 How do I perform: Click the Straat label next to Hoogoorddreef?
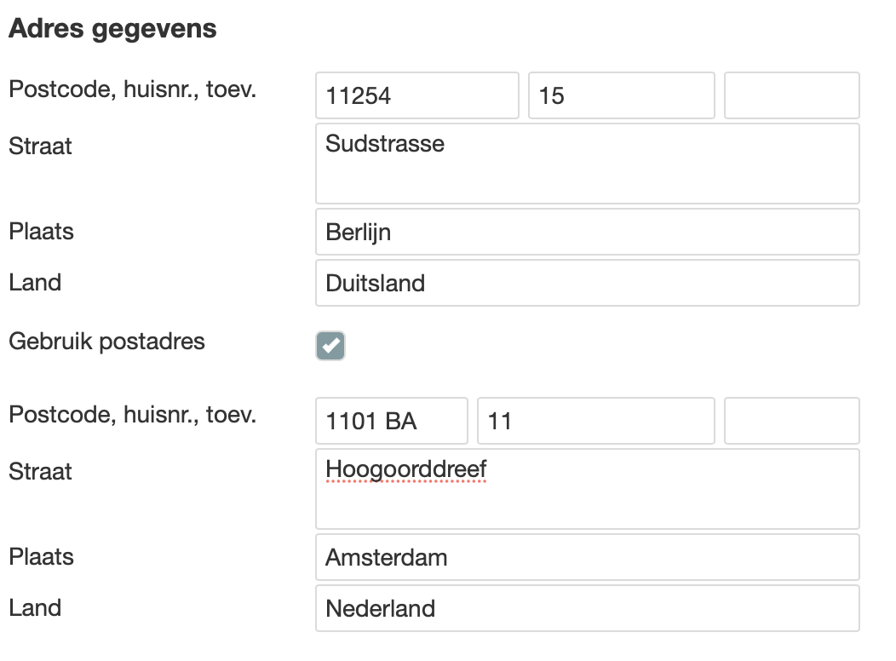40,472
